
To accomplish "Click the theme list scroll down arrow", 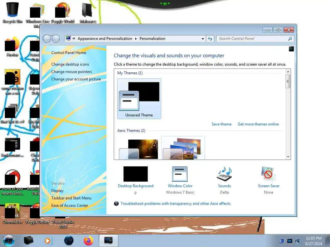I will pos(288,157).
